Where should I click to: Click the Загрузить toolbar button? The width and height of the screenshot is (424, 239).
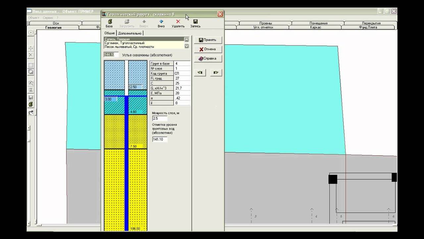pos(127,23)
